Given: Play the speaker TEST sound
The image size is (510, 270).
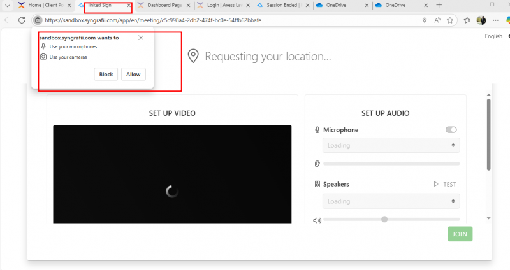Looking at the screenshot, I should coord(445,184).
